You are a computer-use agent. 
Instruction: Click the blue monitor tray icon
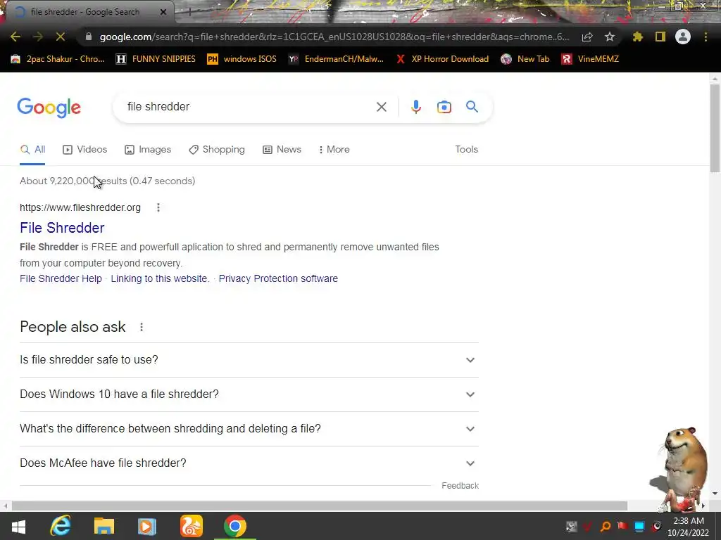[639, 527]
